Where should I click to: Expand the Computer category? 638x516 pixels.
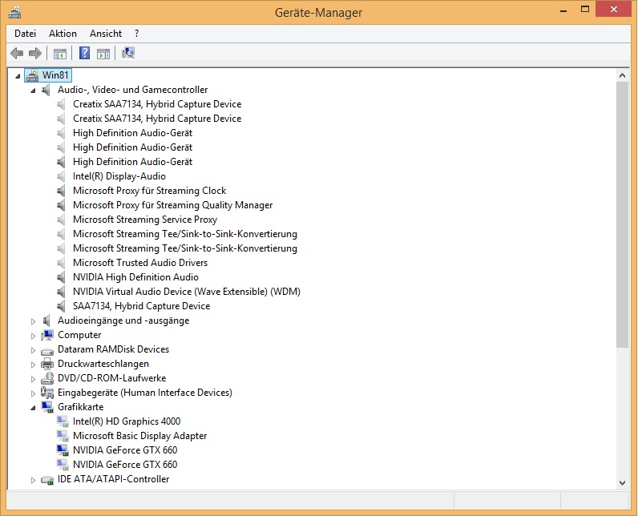[33, 336]
